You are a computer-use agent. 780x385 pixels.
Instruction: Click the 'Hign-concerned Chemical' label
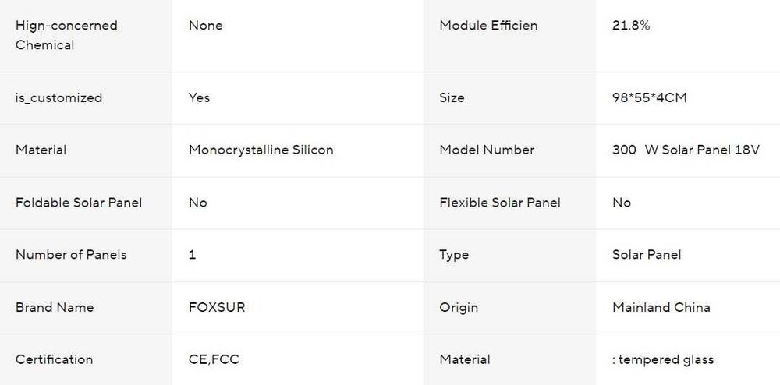point(66,35)
